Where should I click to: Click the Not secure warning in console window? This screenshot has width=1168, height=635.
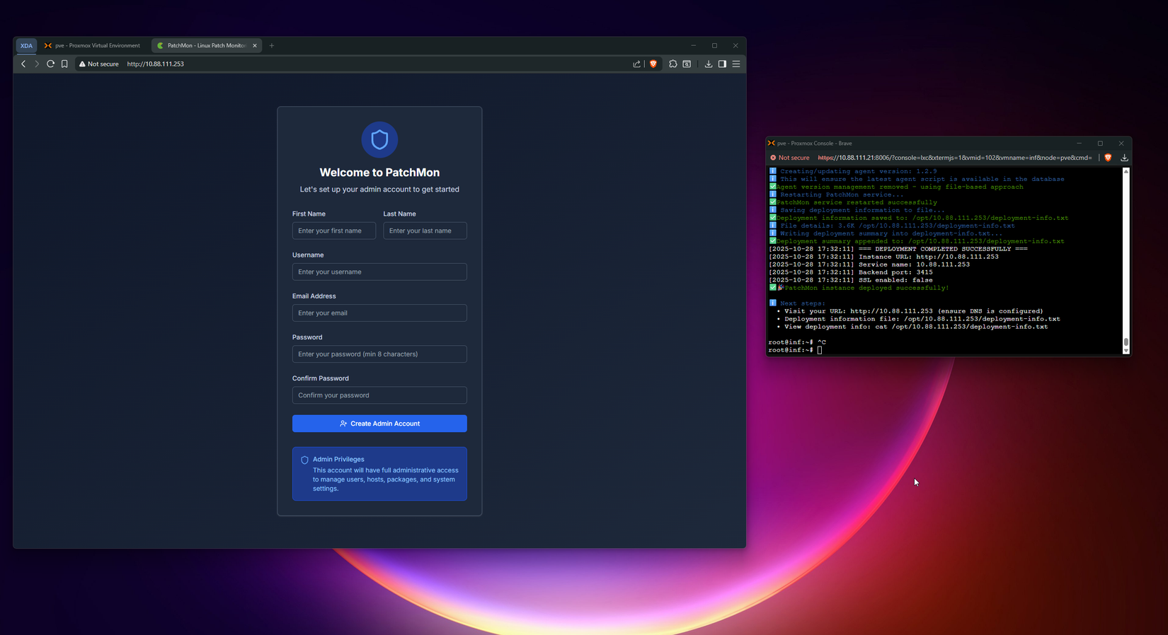click(790, 158)
